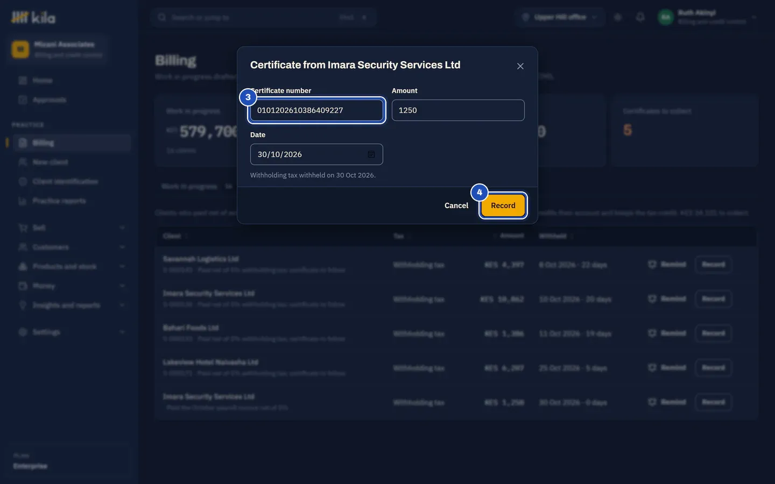Click Remind in the Bahari Foods row
The height and width of the screenshot is (484, 775).
coord(667,333)
